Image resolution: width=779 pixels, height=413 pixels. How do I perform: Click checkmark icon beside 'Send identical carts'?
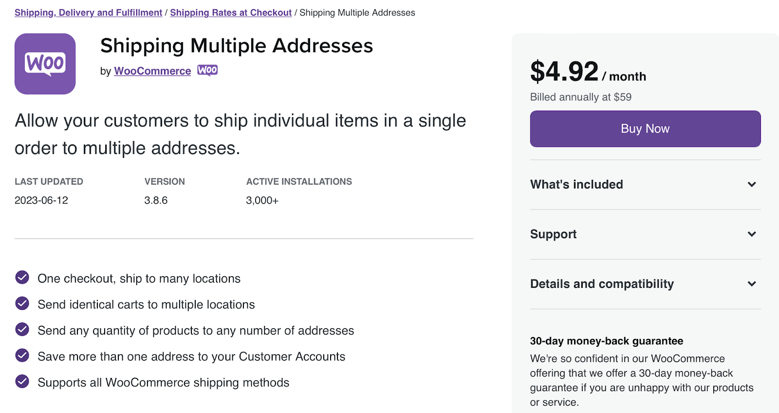tap(22, 303)
